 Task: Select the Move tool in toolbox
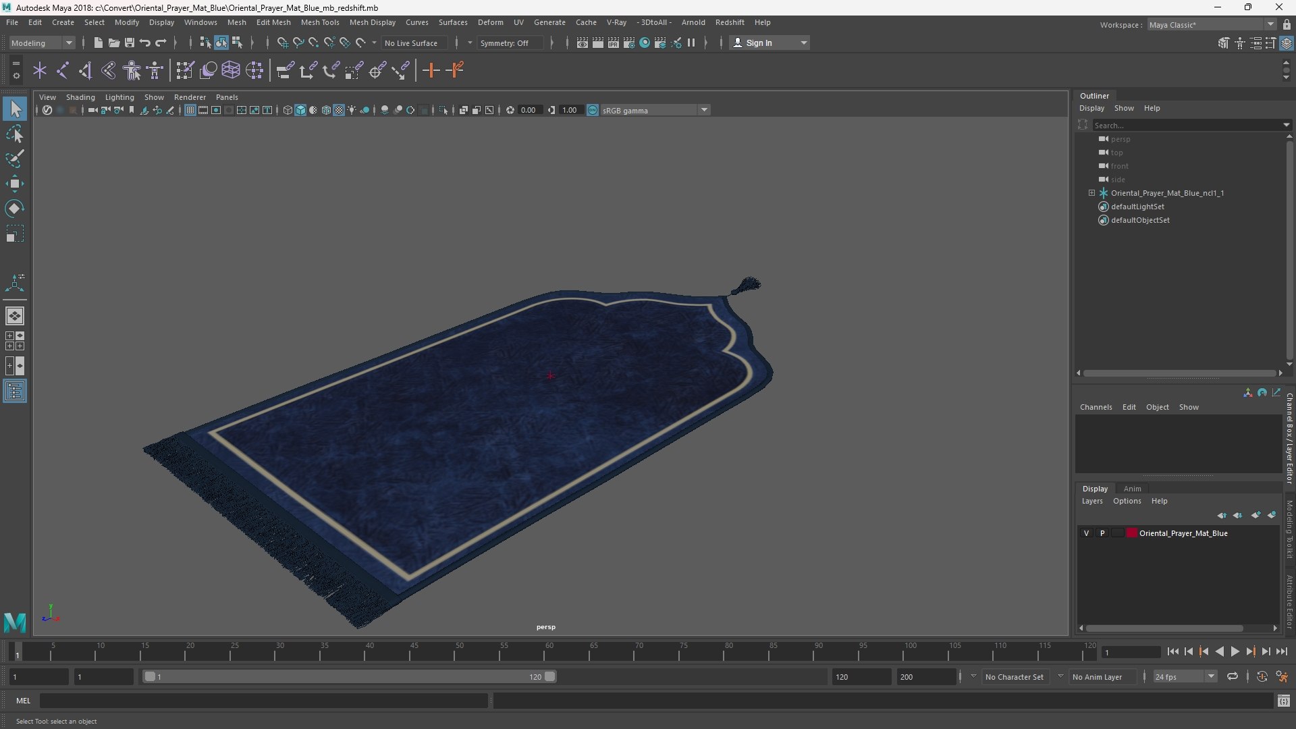tap(14, 184)
